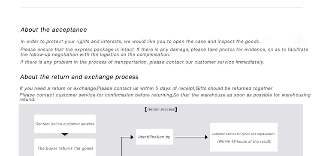
Task: Click the 'Customer service for return and replacement' box
Action: coord(244,137)
